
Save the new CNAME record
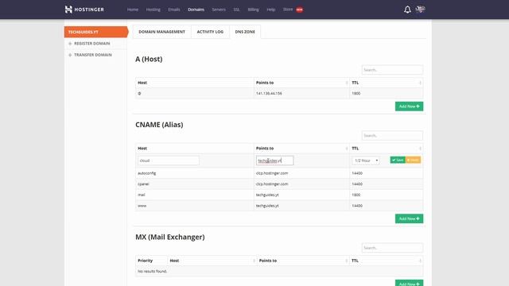click(x=398, y=160)
